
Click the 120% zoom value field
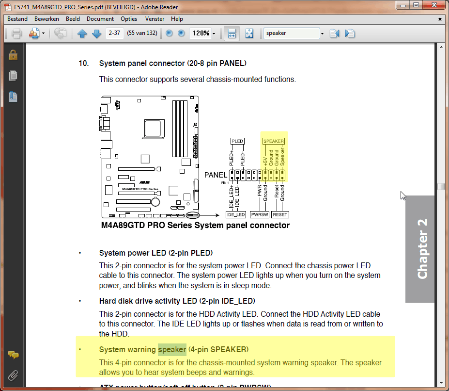(x=201, y=33)
